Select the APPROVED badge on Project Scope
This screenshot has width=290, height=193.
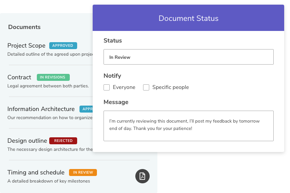click(63, 46)
